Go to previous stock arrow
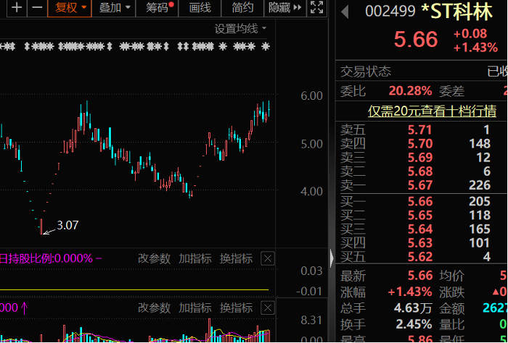508x343 pixels. pos(345,12)
